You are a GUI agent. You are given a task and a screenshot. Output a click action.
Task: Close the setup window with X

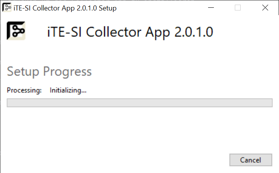pyautogui.click(x=265, y=8)
